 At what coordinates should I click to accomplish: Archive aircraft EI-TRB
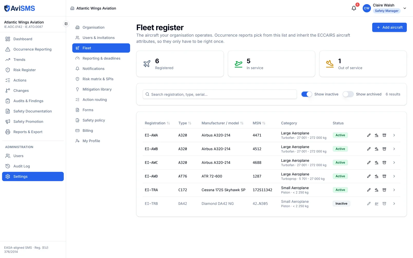pyautogui.click(x=384, y=204)
